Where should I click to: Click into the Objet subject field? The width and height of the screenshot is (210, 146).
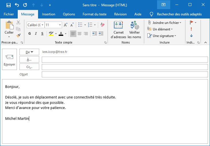click(x=124, y=74)
